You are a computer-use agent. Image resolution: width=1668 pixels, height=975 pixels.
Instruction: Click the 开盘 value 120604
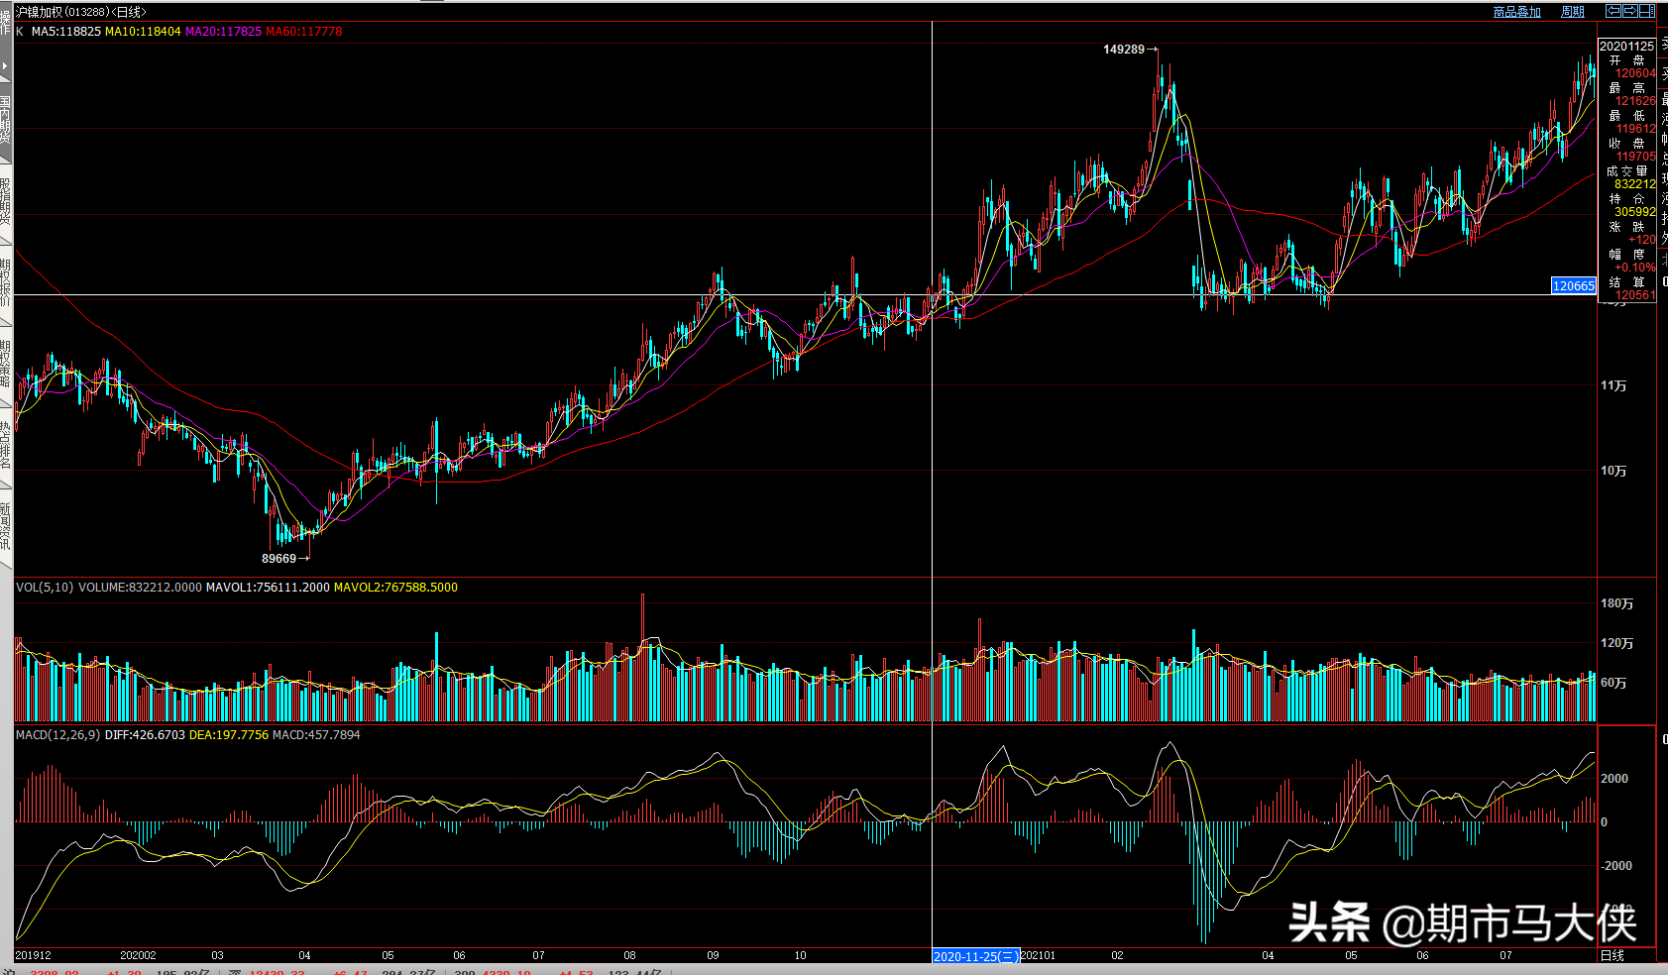1635,73
